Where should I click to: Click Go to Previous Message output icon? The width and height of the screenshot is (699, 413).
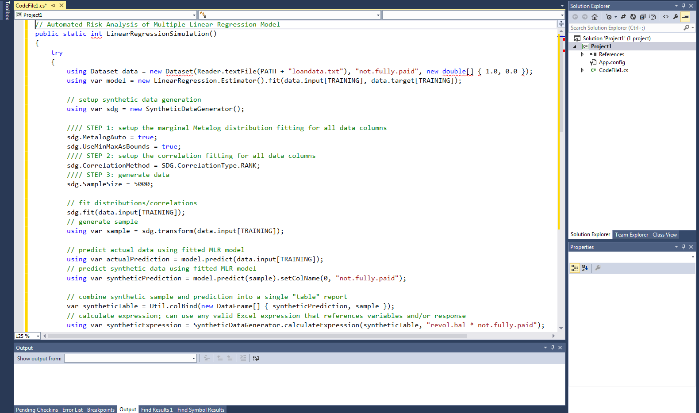click(220, 358)
